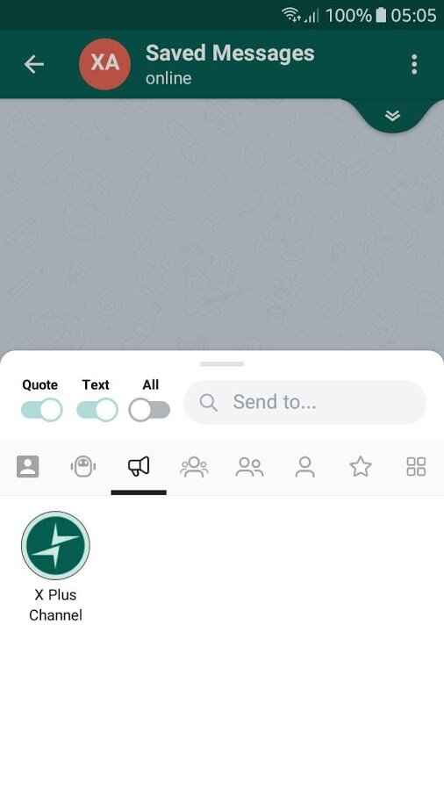Select the channels megaphone tab

pyautogui.click(x=139, y=467)
